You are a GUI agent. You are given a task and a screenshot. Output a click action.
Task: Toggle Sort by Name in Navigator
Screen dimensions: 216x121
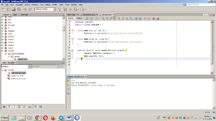(x=35, y=106)
